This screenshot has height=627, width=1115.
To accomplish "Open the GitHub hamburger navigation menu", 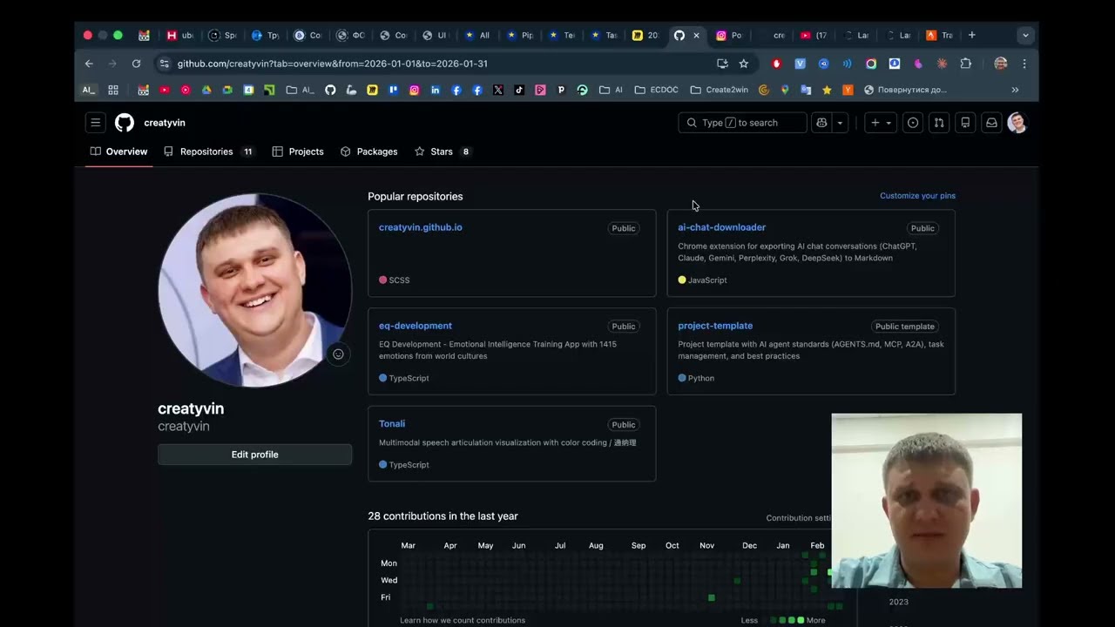I will coord(96,123).
